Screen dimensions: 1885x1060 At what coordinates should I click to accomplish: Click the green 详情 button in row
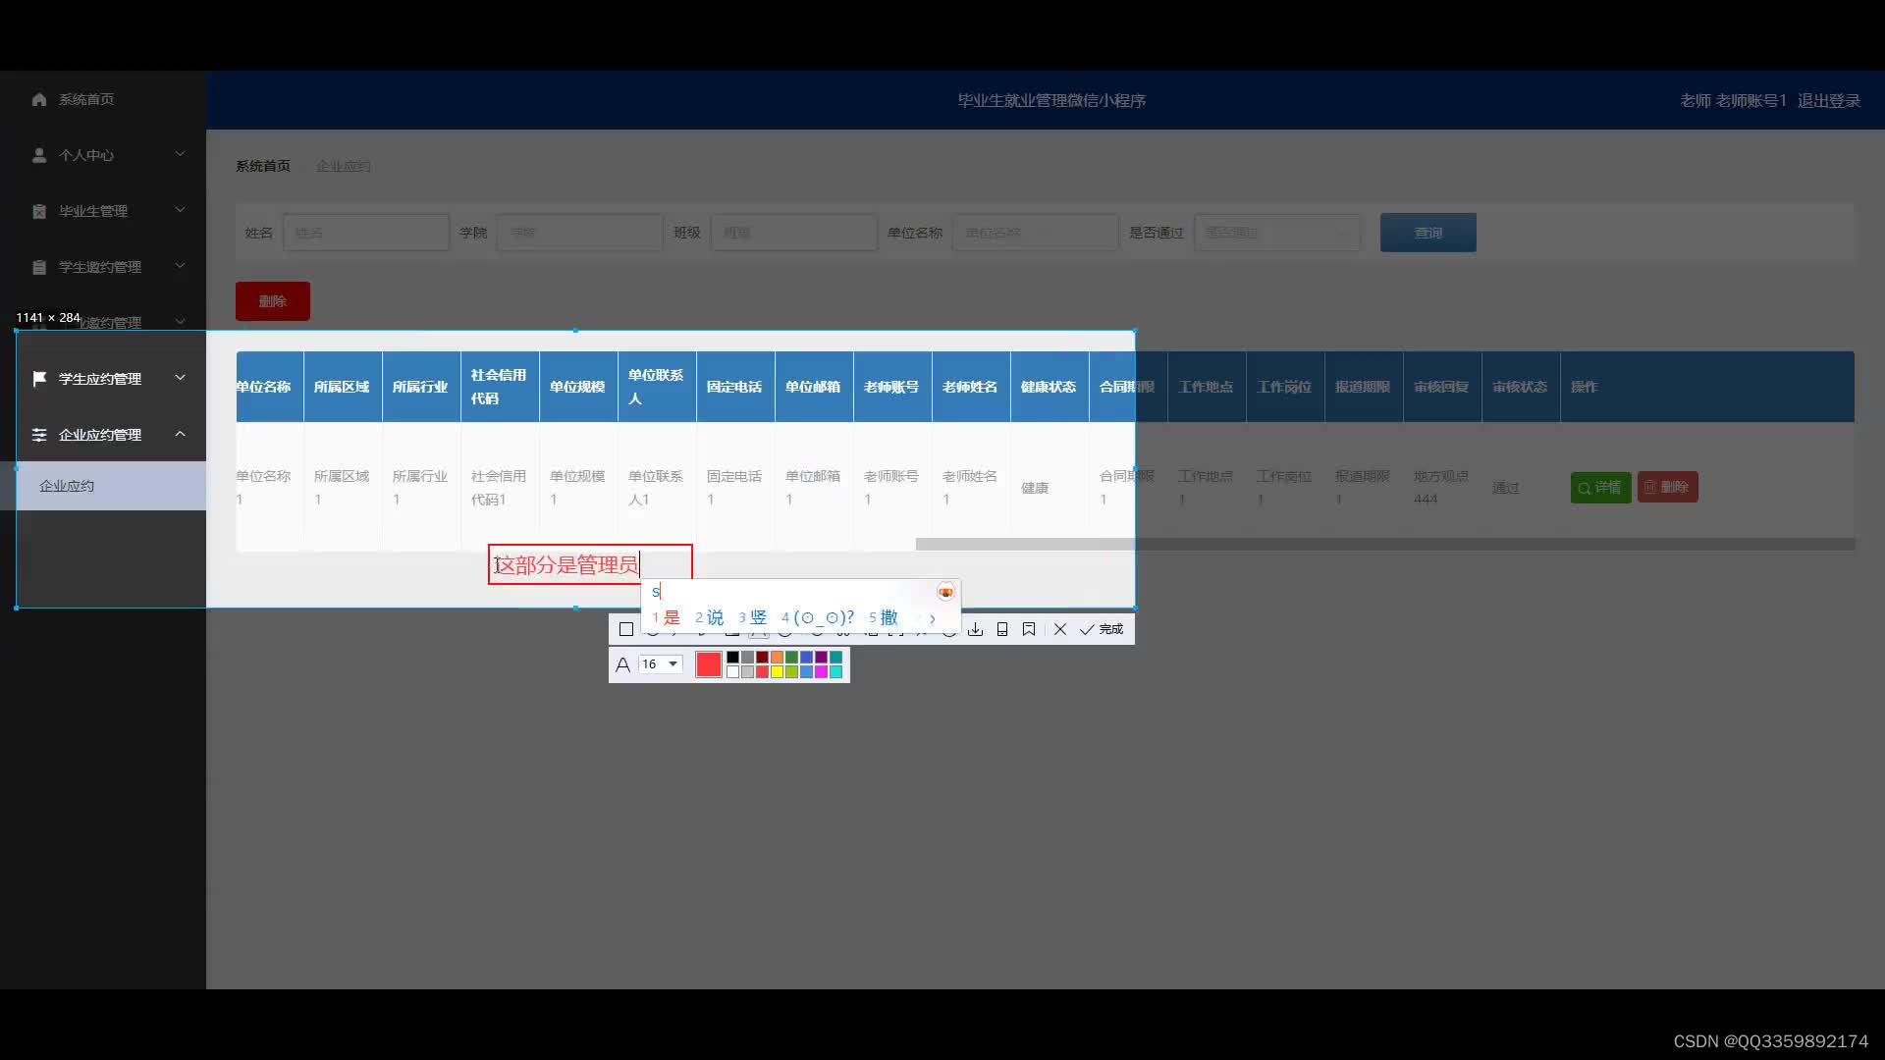pos(1600,488)
